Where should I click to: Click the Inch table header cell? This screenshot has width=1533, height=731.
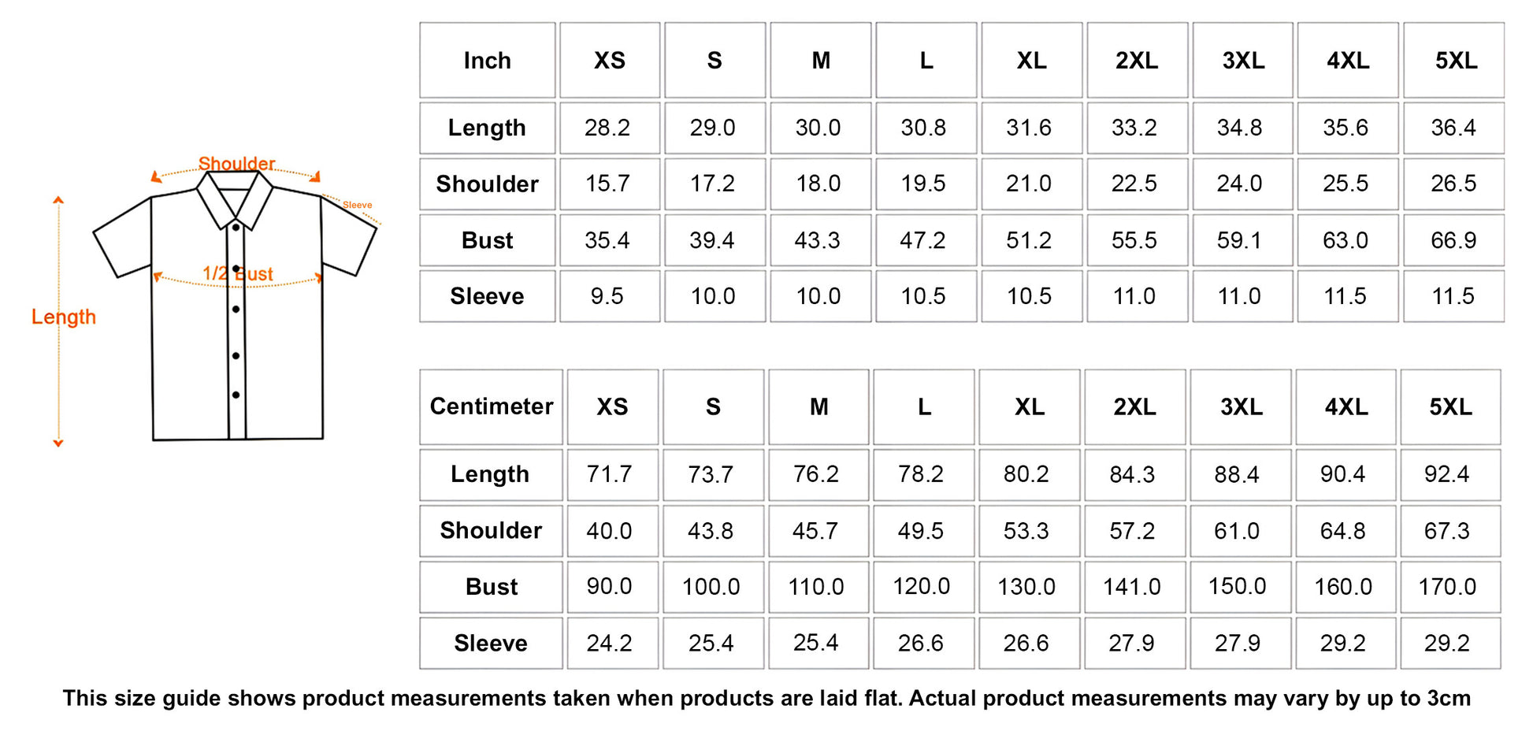pos(487,61)
